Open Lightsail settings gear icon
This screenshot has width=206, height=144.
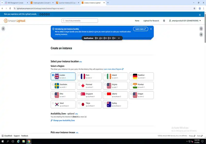pos(164,21)
